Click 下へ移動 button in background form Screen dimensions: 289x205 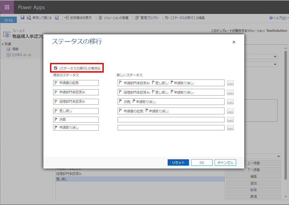(x=253, y=170)
